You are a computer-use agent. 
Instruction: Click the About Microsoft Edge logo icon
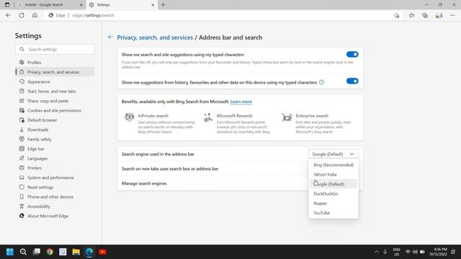[22, 216]
